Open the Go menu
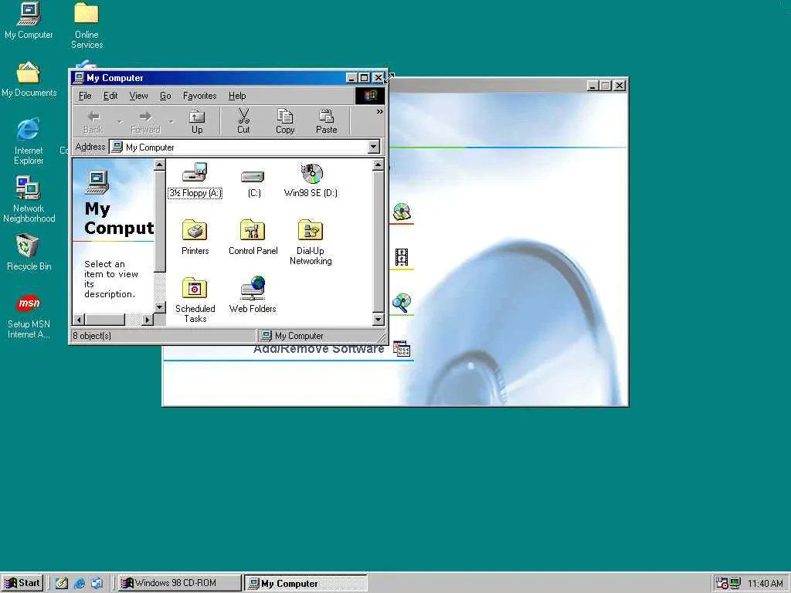 (x=165, y=96)
